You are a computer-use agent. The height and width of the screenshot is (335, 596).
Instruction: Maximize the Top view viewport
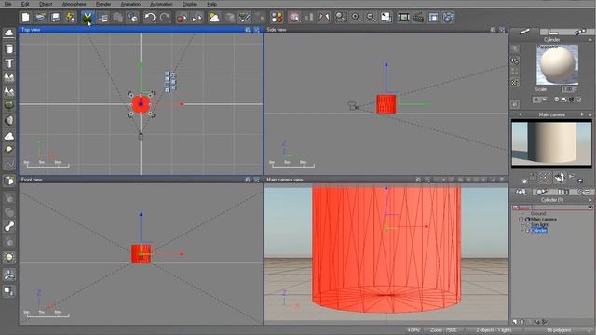click(x=257, y=30)
